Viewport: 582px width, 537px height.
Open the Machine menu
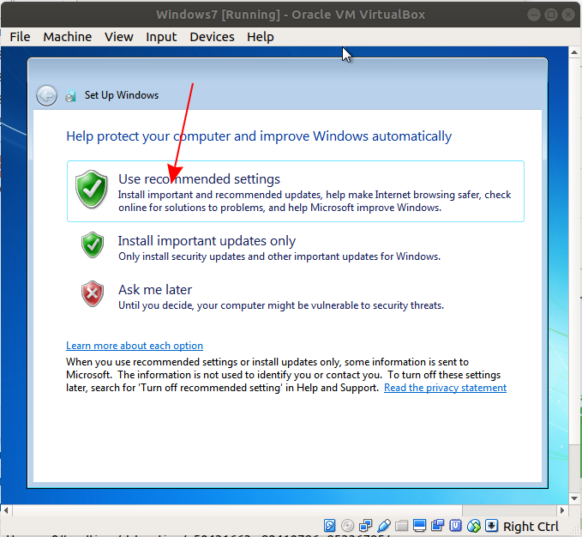tap(67, 37)
